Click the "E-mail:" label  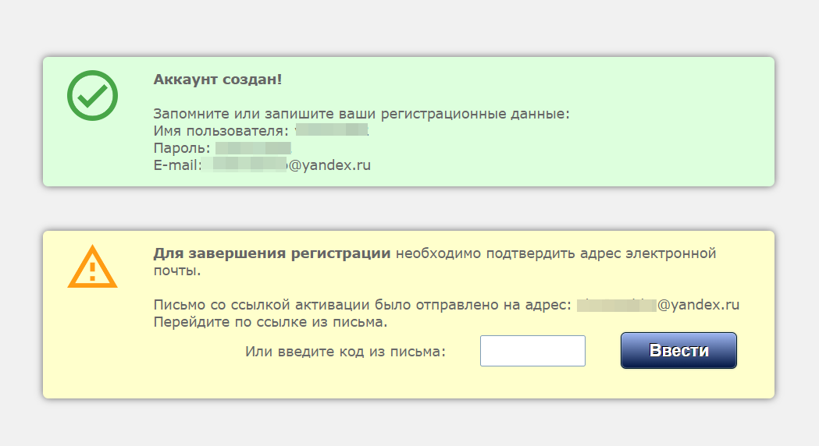[177, 165]
